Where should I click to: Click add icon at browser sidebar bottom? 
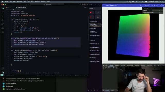100,90
